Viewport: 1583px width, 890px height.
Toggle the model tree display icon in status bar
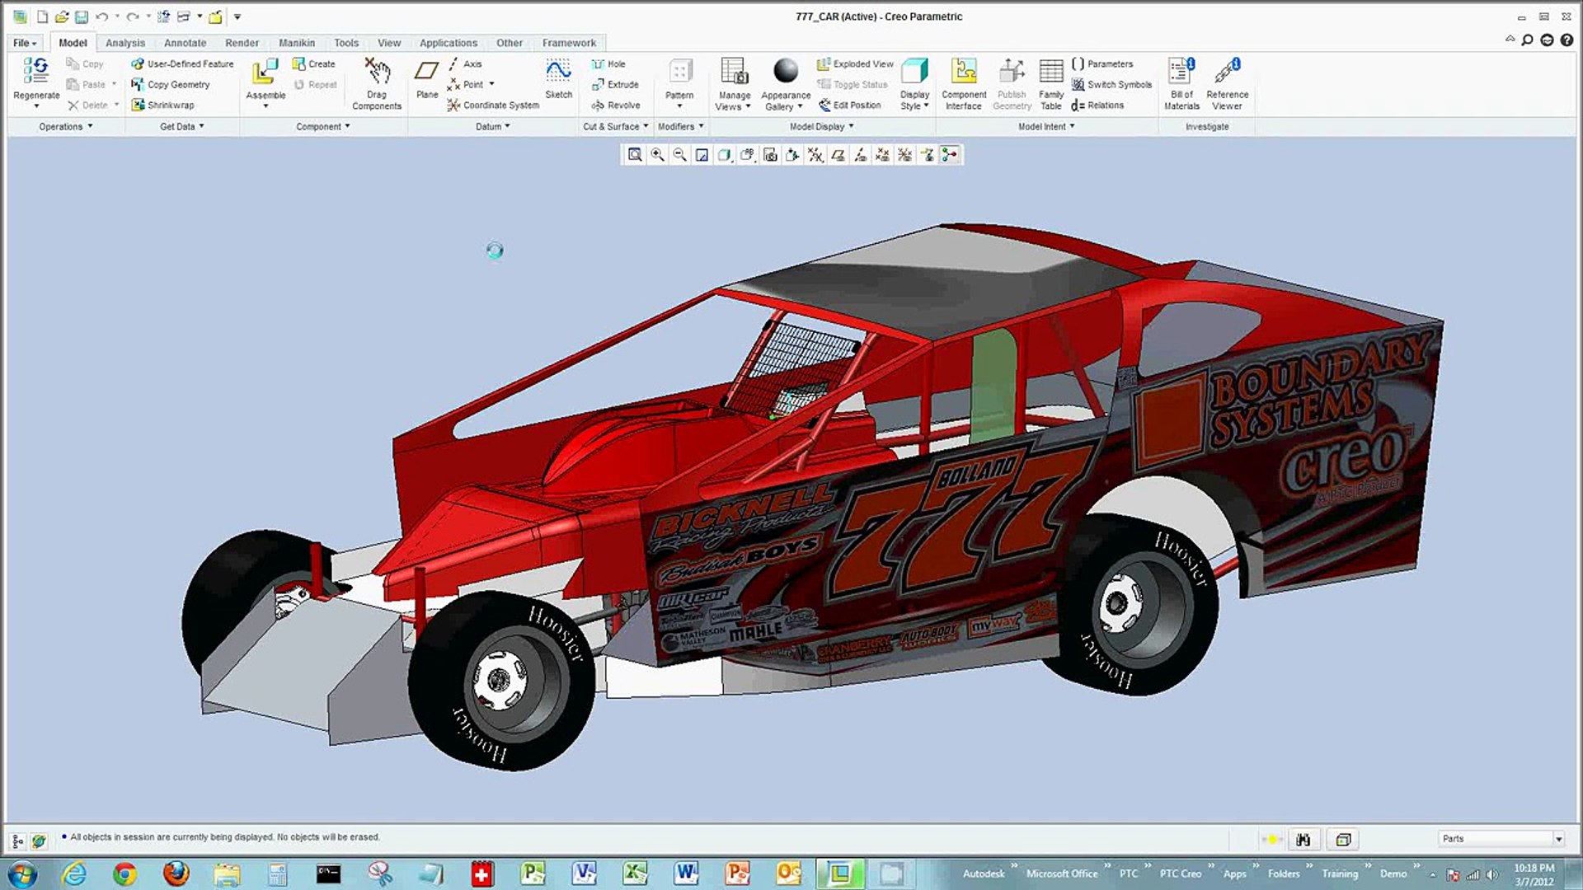coord(17,841)
